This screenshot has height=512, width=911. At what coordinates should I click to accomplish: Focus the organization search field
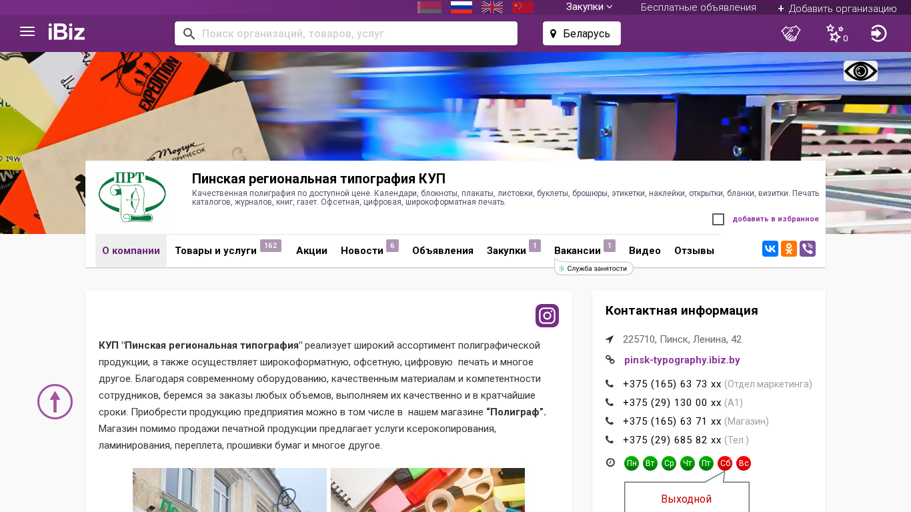click(x=346, y=33)
